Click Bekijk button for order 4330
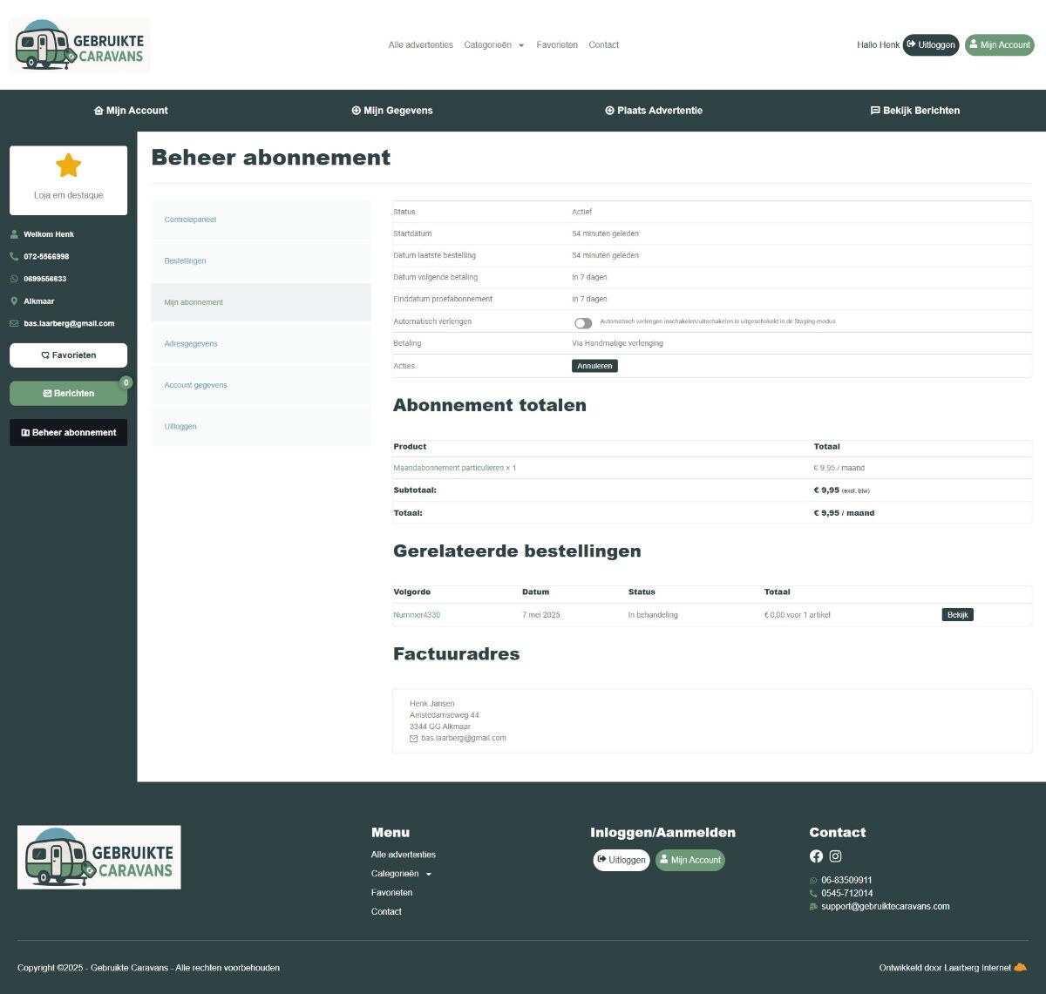Image resolution: width=1046 pixels, height=994 pixels. coord(957,615)
